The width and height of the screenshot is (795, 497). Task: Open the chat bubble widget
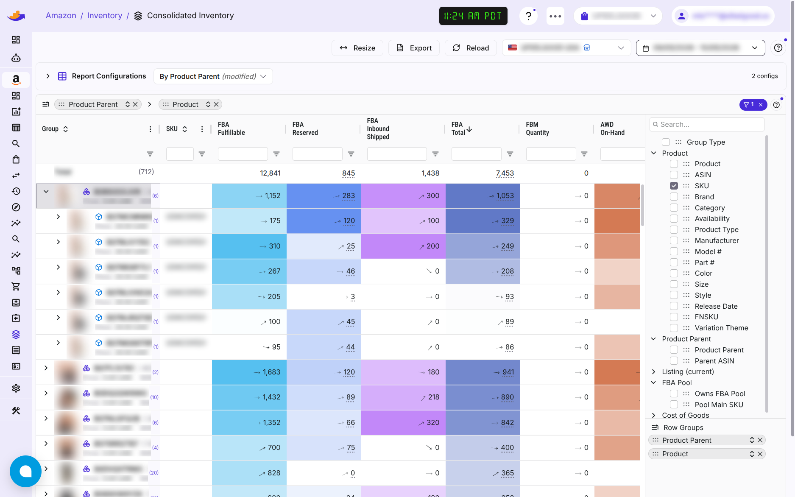25,471
